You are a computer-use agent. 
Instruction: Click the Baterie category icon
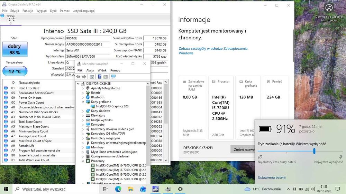(88, 93)
